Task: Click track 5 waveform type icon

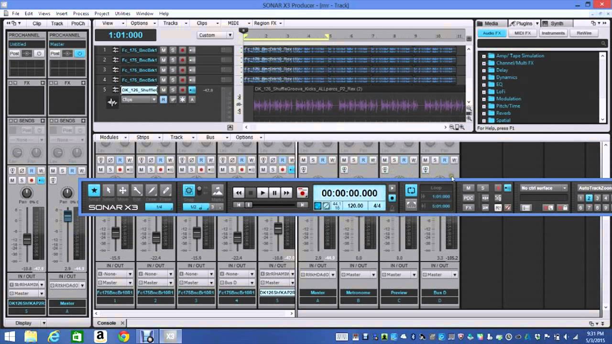Action: (x=112, y=102)
